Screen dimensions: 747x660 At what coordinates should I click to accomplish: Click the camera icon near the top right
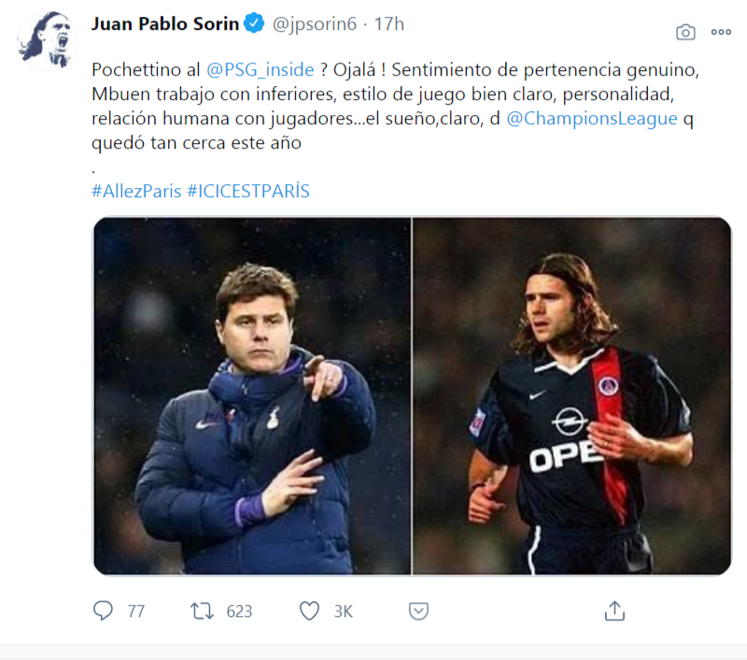click(x=685, y=32)
